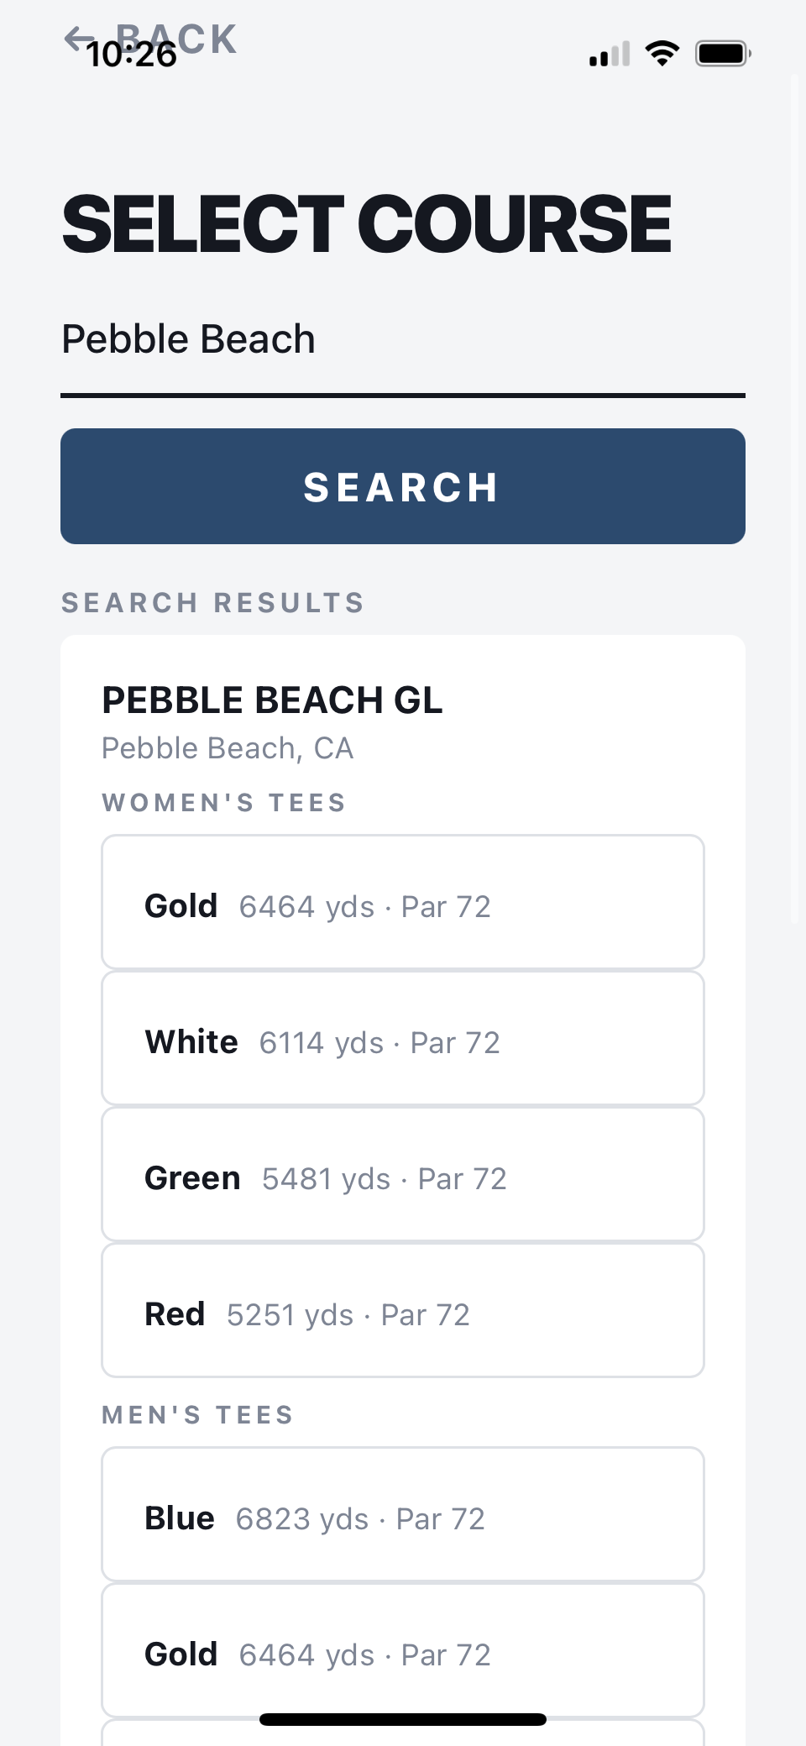Tap the home indicator bar

403,1719
